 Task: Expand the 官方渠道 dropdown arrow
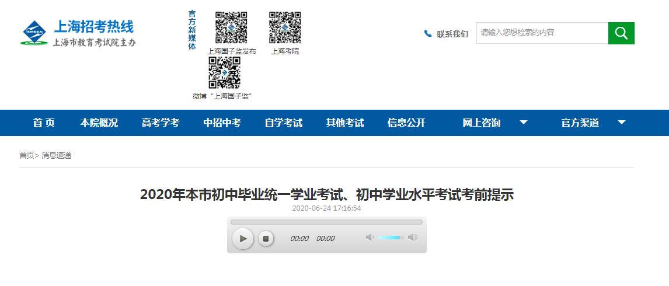[x=622, y=123]
